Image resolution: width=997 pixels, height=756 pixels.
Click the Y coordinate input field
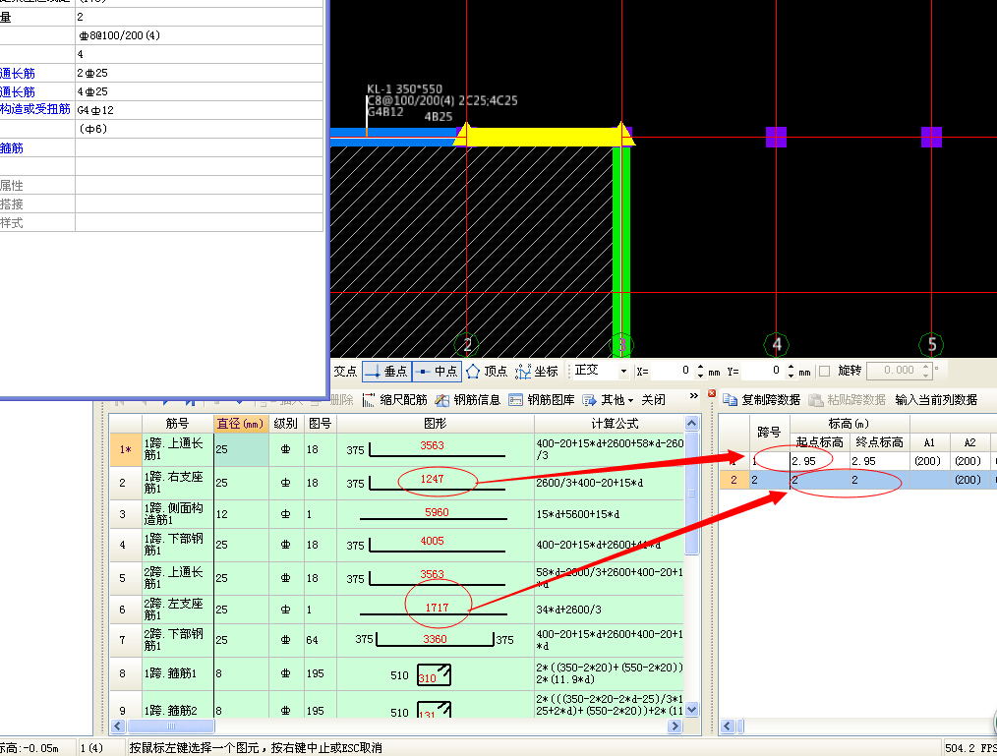click(762, 371)
